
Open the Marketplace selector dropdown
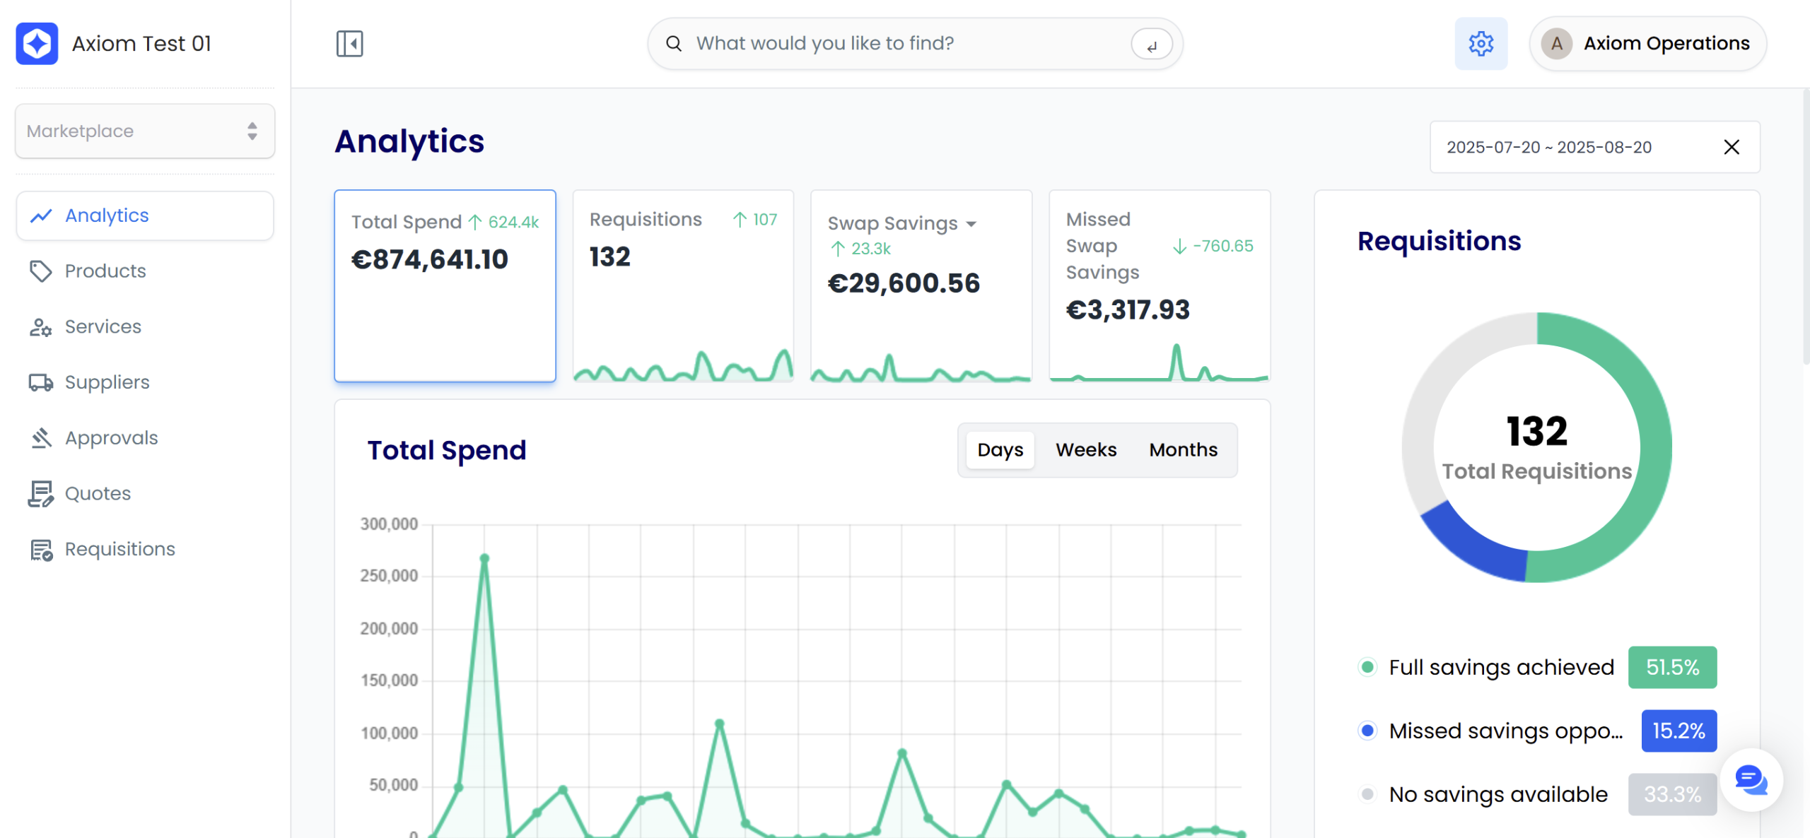coord(145,131)
